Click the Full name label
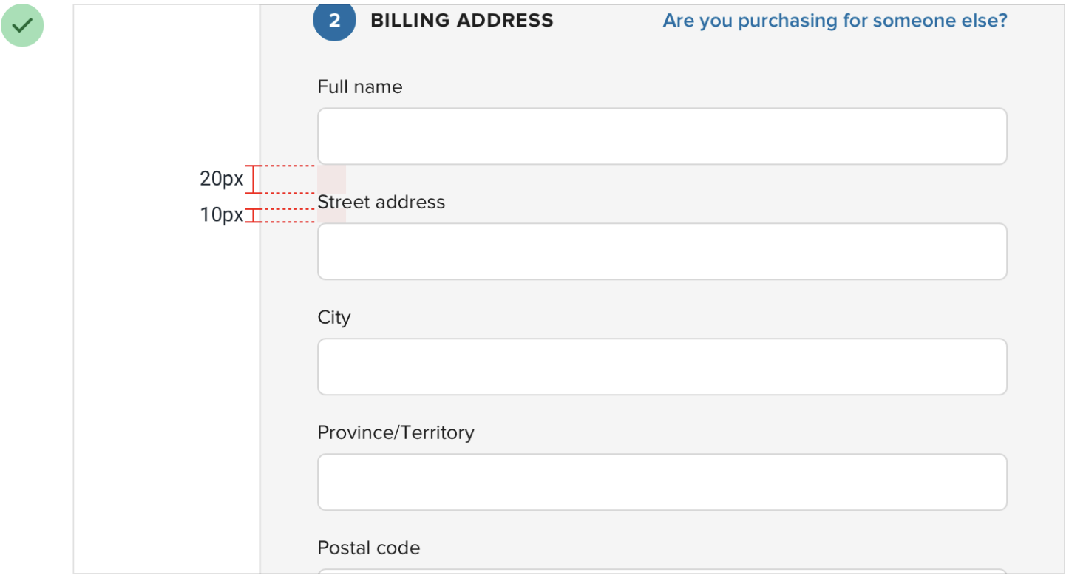This screenshot has height=578, width=1069. [360, 87]
